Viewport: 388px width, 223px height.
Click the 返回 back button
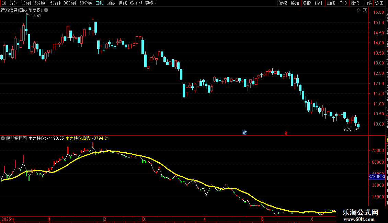pyautogui.click(x=379, y=3)
